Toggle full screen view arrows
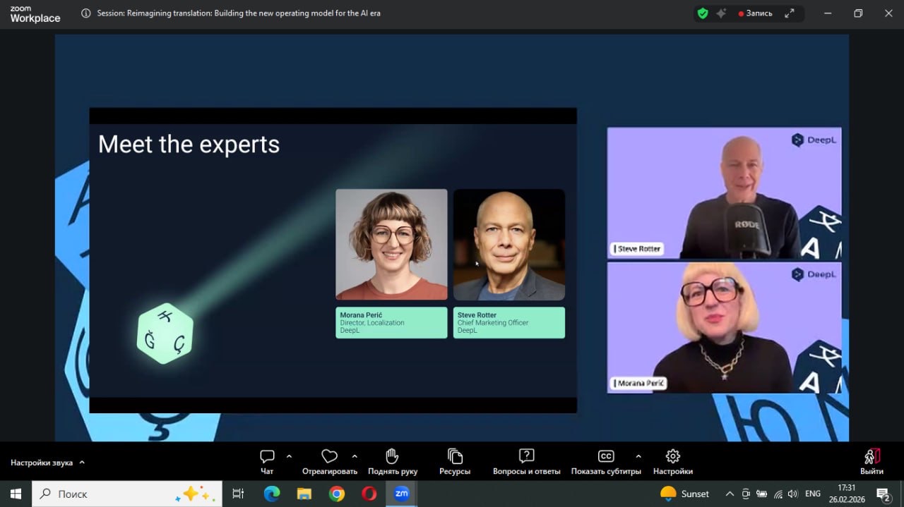Screen dimensions: 904x507 click(790, 13)
